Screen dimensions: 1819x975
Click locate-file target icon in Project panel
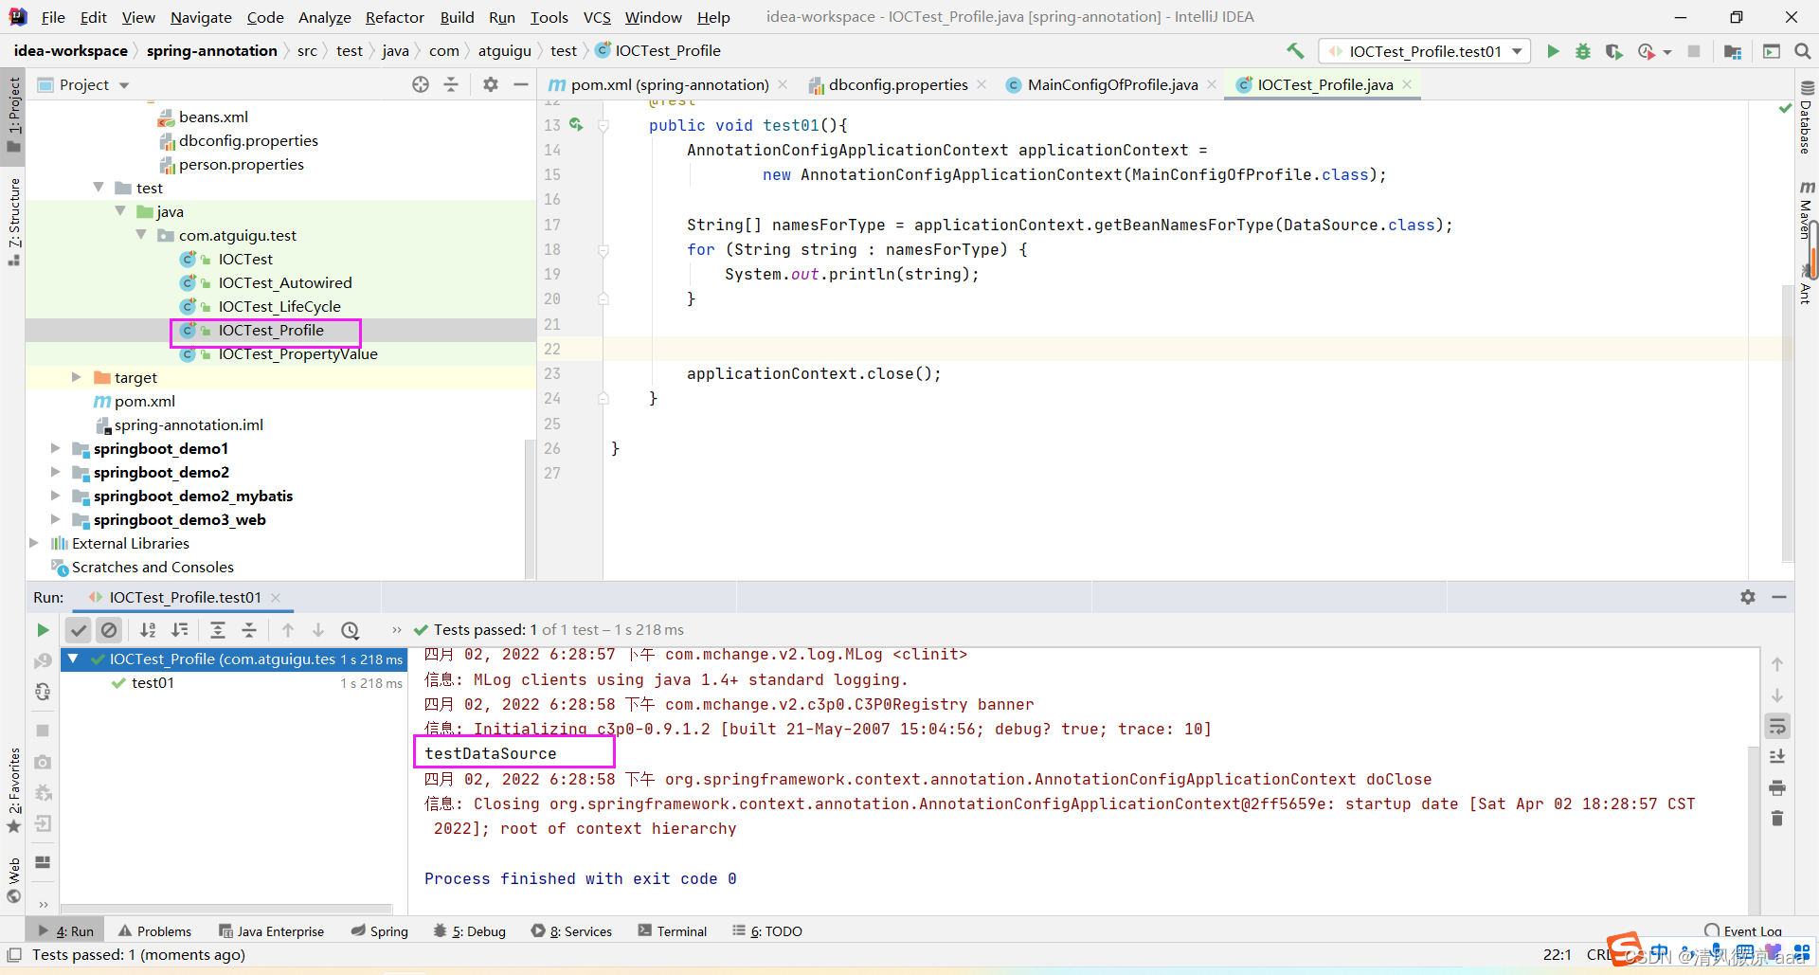click(x=421, y=84)
